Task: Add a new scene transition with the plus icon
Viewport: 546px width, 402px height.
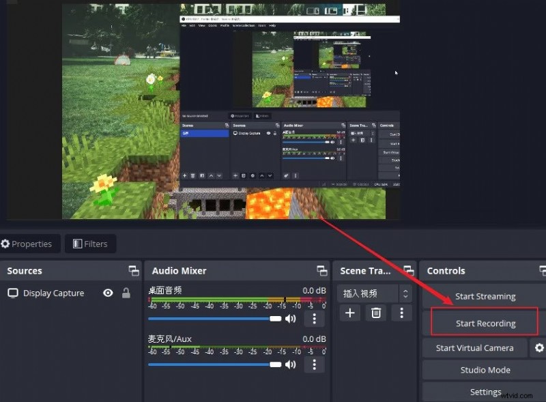Action: [x=349, y=313]
